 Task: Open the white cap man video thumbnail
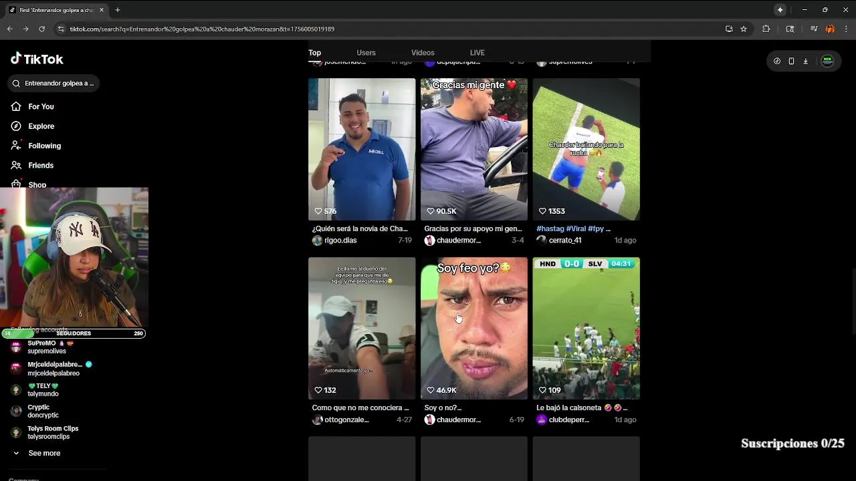(362, 328)
